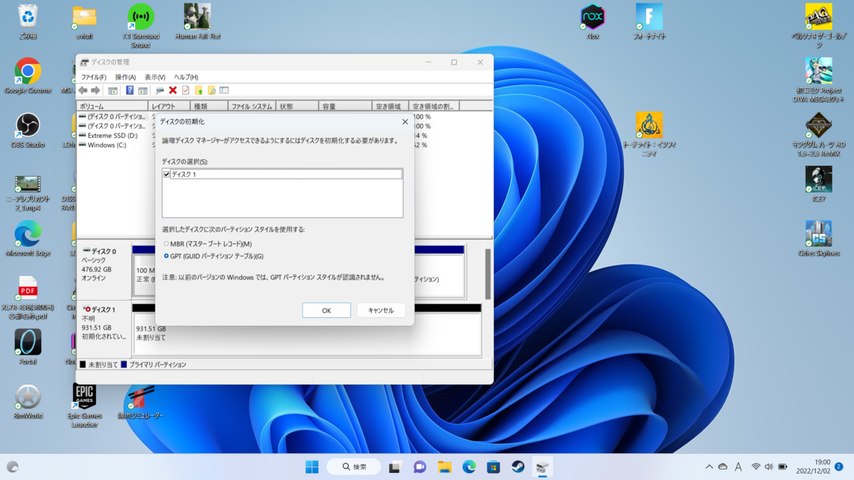Screen dimensions: 854x480
Task: Click the Forward arrow in Disk Management toolbar
Action: 95,90
